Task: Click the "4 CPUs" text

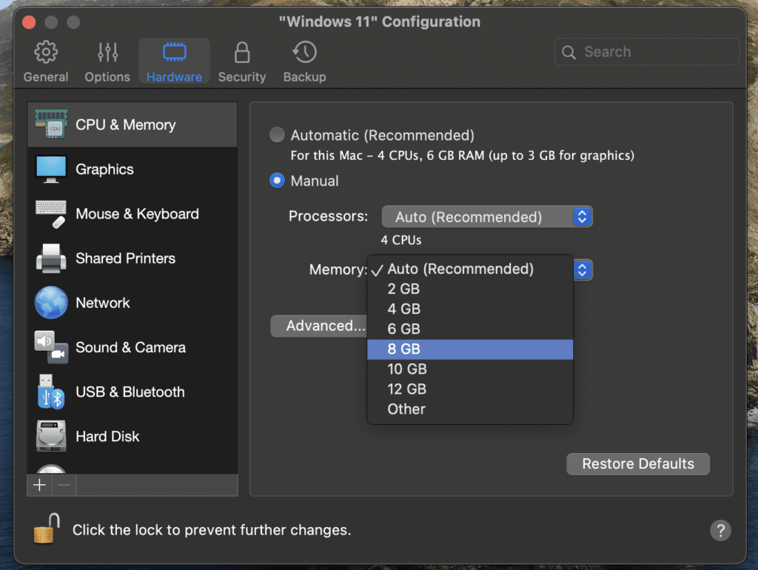Action: [x=401, y=241]
